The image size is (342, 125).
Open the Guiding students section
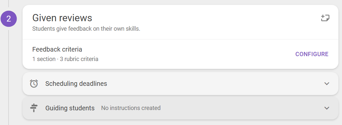tap(180, 108)
